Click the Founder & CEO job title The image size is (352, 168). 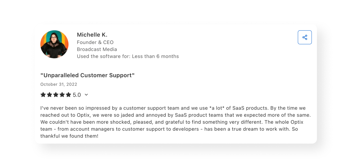click(95, 42)
